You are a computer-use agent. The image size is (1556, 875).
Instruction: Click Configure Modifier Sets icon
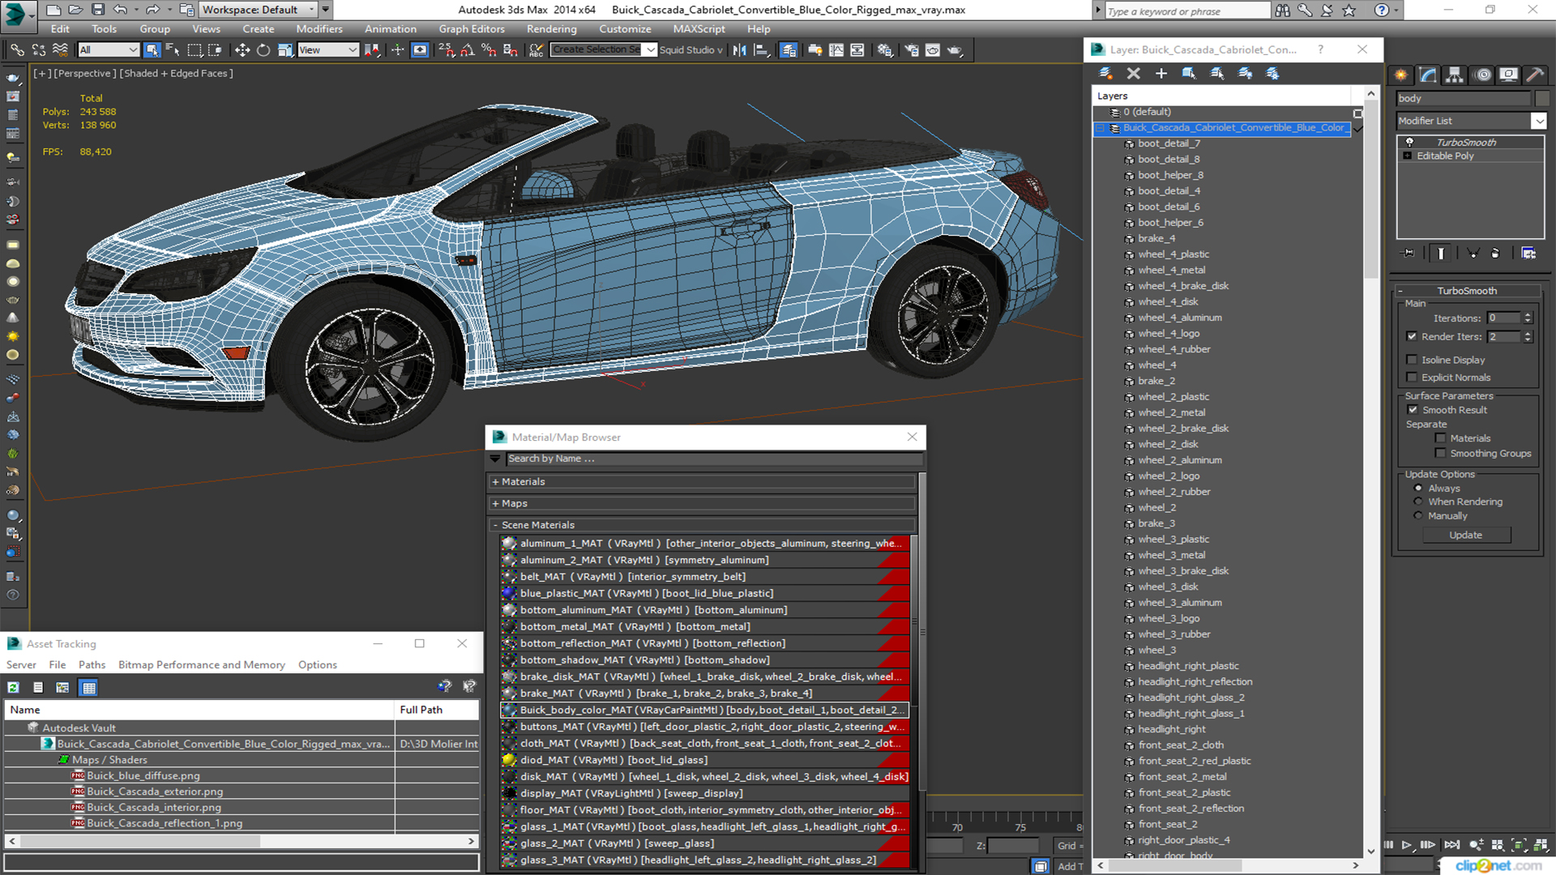[1528, 254]
